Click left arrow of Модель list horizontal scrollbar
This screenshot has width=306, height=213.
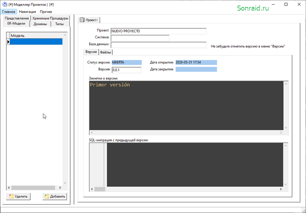coord(9,188)
